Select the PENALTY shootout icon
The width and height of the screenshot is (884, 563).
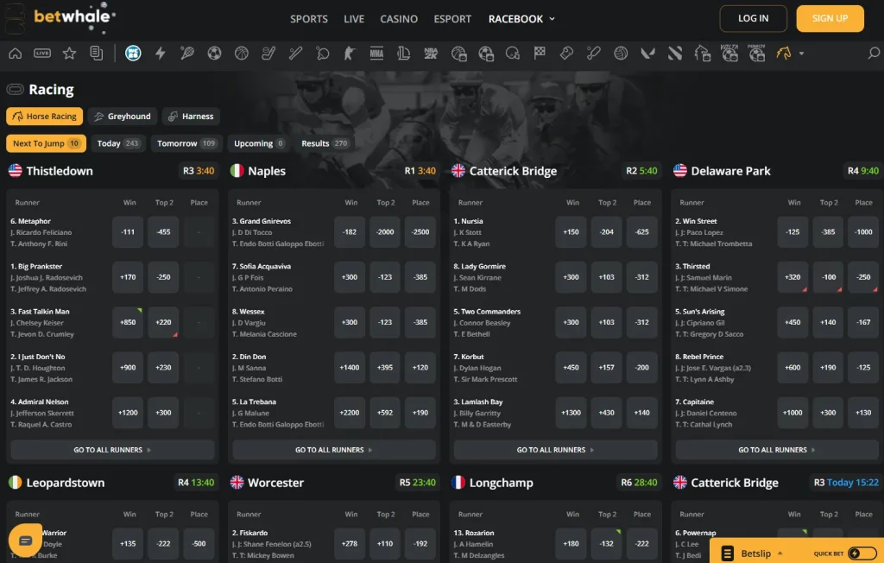click(756, 53)
